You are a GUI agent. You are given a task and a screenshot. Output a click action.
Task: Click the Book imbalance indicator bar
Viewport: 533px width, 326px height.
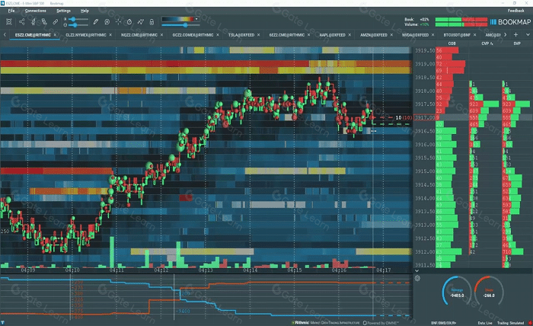[461, 19]
